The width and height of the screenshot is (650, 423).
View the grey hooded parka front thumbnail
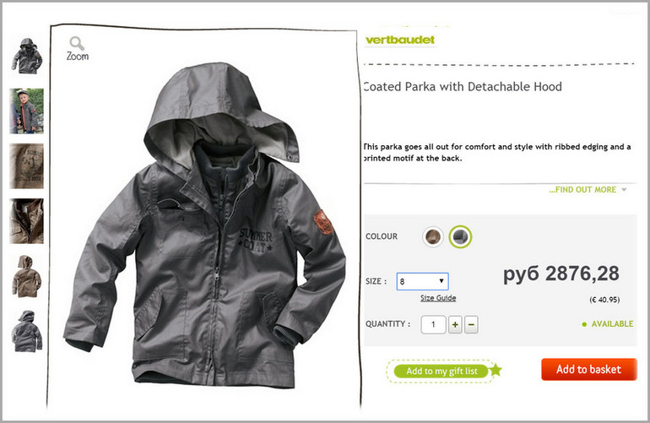27,56
